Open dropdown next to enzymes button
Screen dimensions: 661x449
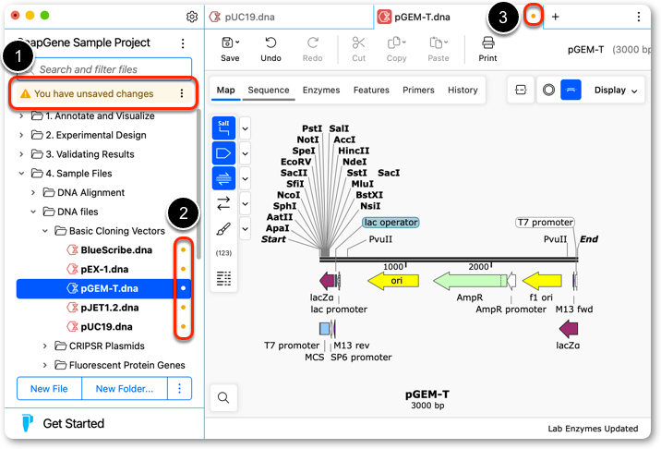(x=245, y=128)
